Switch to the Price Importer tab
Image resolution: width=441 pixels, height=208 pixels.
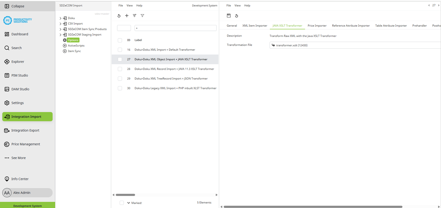(x=317, y=26)
